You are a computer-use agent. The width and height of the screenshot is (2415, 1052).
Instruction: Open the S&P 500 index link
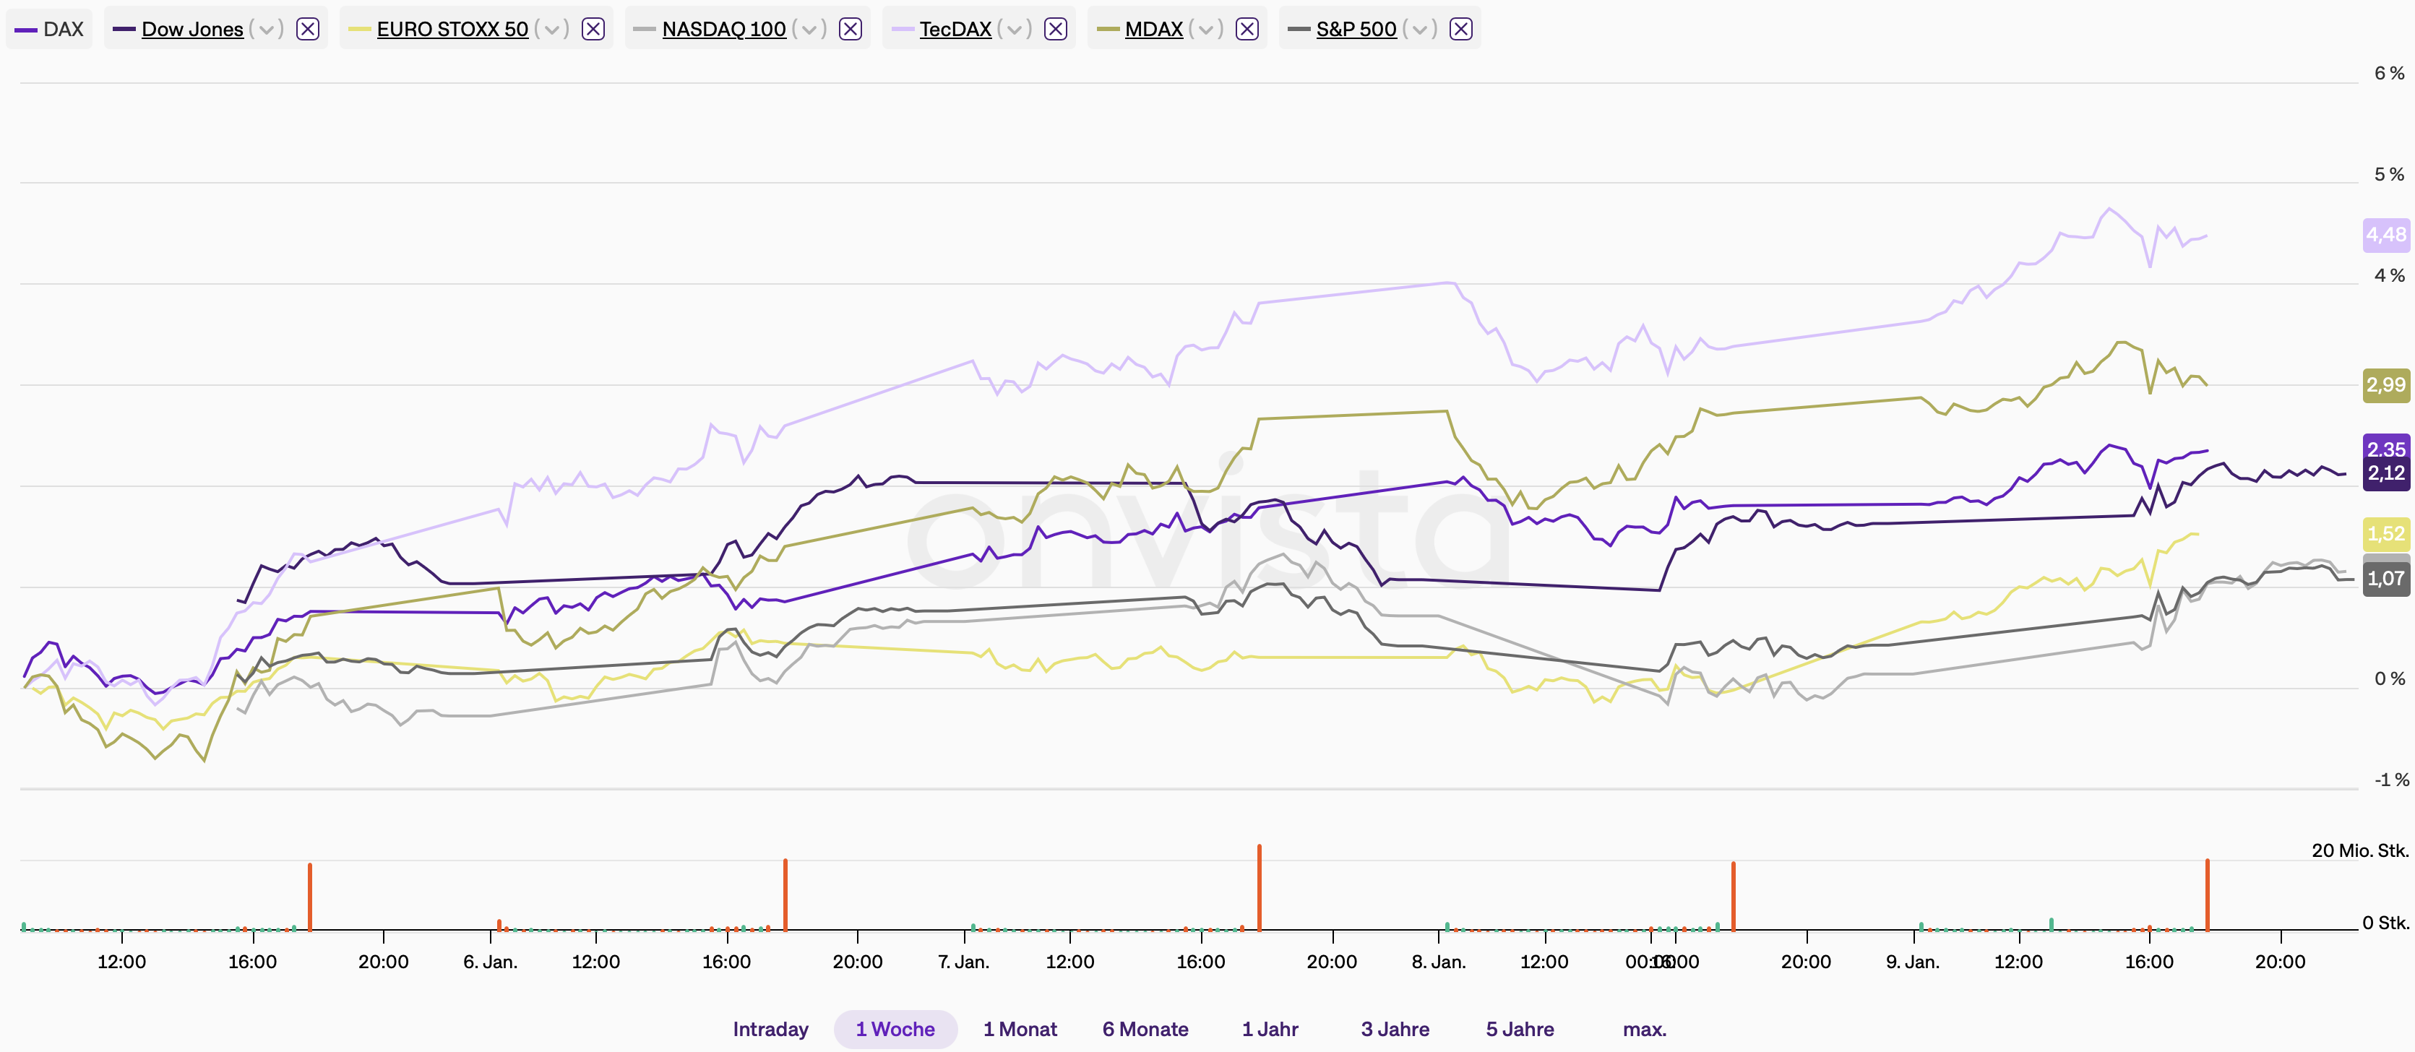[x=1356, y=29]
